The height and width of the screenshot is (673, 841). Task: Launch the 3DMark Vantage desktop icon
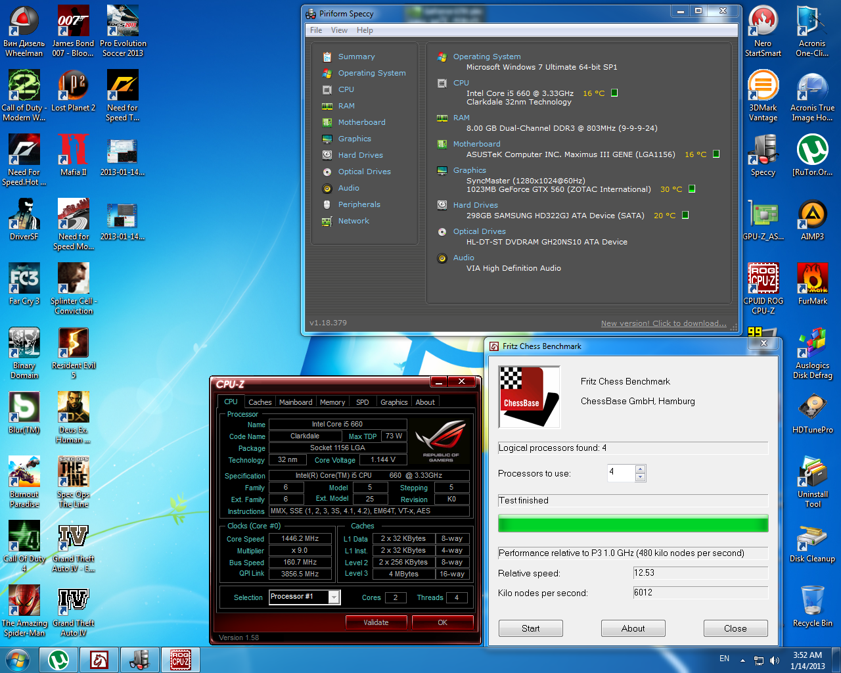[763, 86]
